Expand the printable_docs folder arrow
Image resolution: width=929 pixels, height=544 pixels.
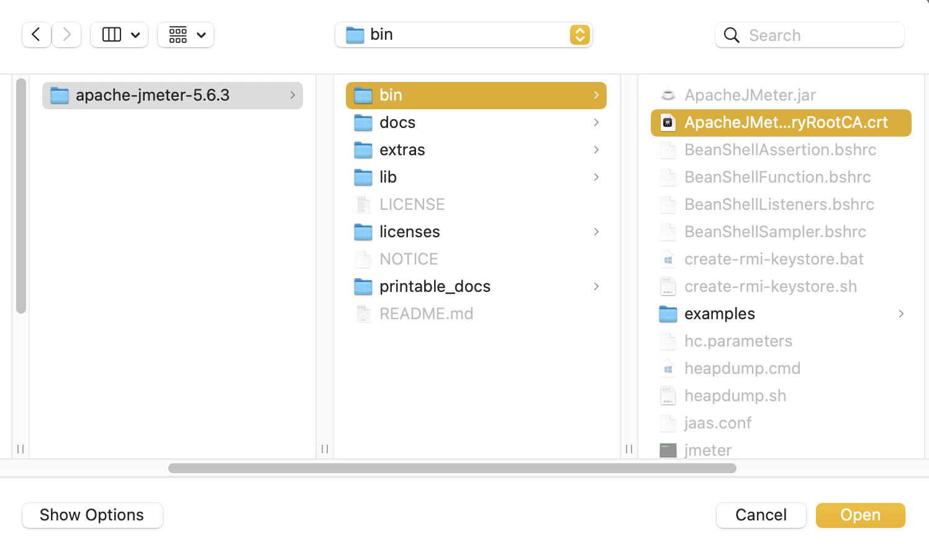click(x=596, y=286)
